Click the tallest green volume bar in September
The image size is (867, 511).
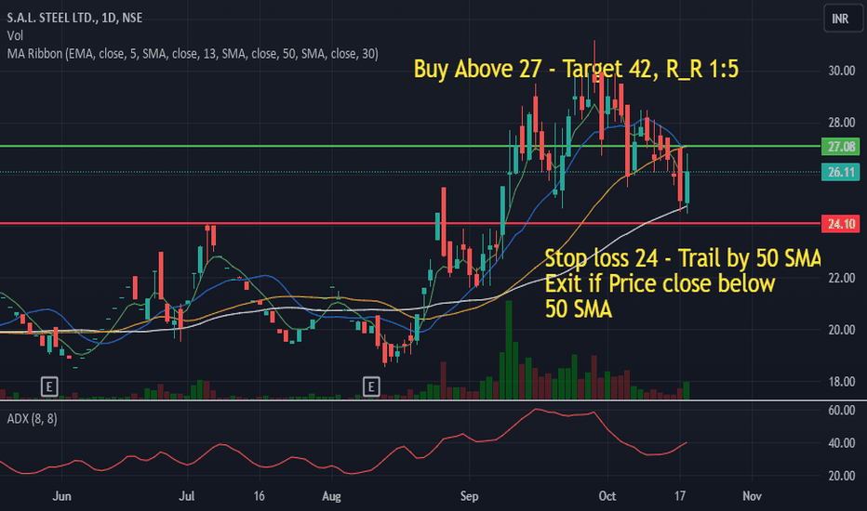point(509,349)
